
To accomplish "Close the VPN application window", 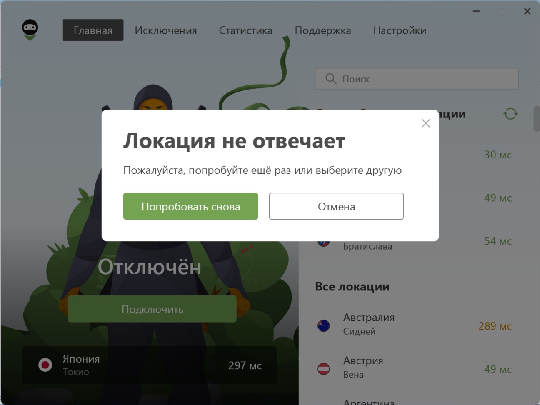I will pos(527,11).
